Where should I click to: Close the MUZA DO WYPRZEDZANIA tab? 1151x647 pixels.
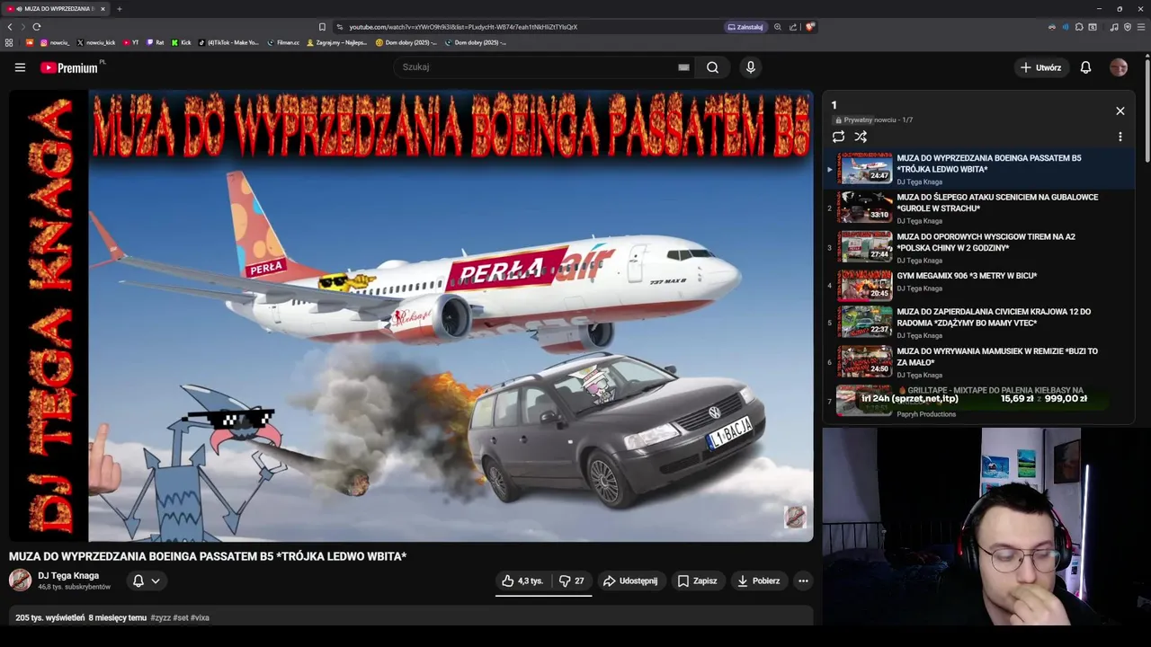coord(103,9)
